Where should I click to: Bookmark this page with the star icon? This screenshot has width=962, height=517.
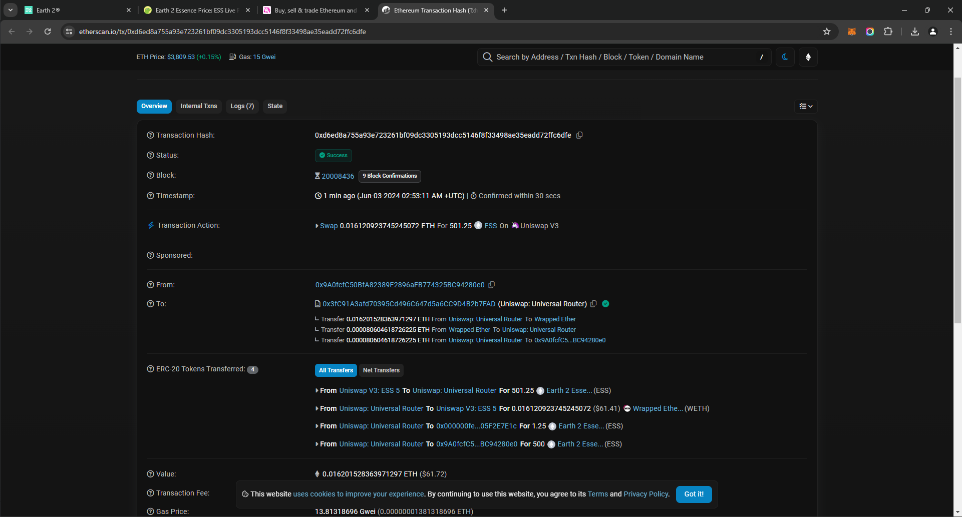point(827,32)
